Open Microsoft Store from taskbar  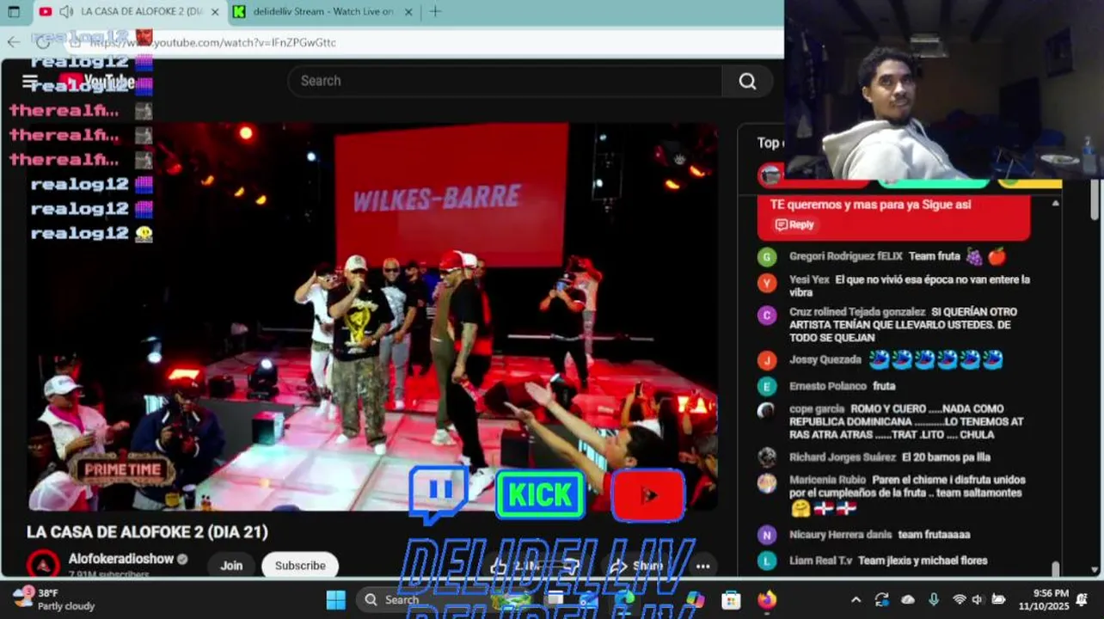coord(731,599)
